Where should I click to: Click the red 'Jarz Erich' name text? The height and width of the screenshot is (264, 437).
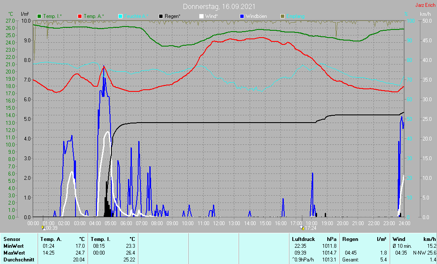click(x=425, y=5)
